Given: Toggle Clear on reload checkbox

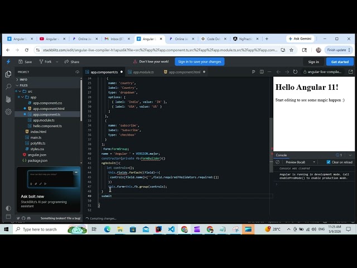Looking at the screenshot, I should (x=329, y=162).
